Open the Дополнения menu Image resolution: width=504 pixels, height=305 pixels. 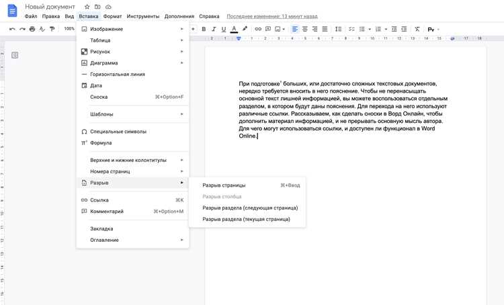(x=179, y=16)
